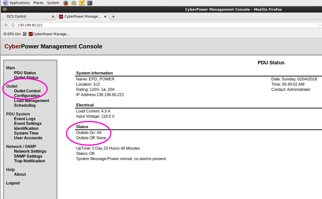
Task: Select the Date: Sunday, 02/04/2018 text
Action: click(x=294, y=79)
